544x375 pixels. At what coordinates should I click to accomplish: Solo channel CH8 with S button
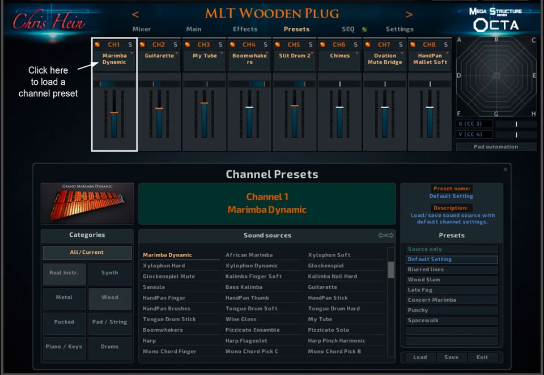[x=446, y=44]
